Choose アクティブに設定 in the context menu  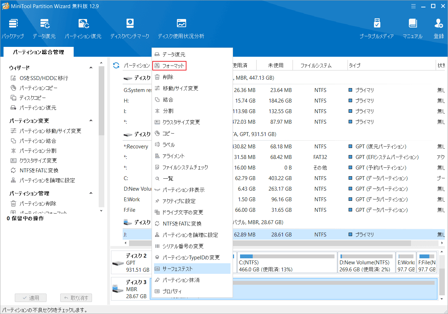coord(192,201)
